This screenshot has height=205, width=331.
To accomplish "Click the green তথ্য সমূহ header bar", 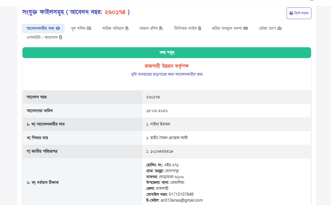I will click(167, 53).
